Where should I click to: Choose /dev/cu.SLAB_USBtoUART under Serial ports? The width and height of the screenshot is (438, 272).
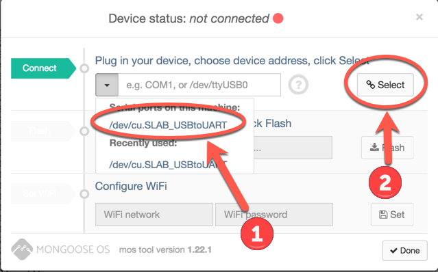click(168, 125)
